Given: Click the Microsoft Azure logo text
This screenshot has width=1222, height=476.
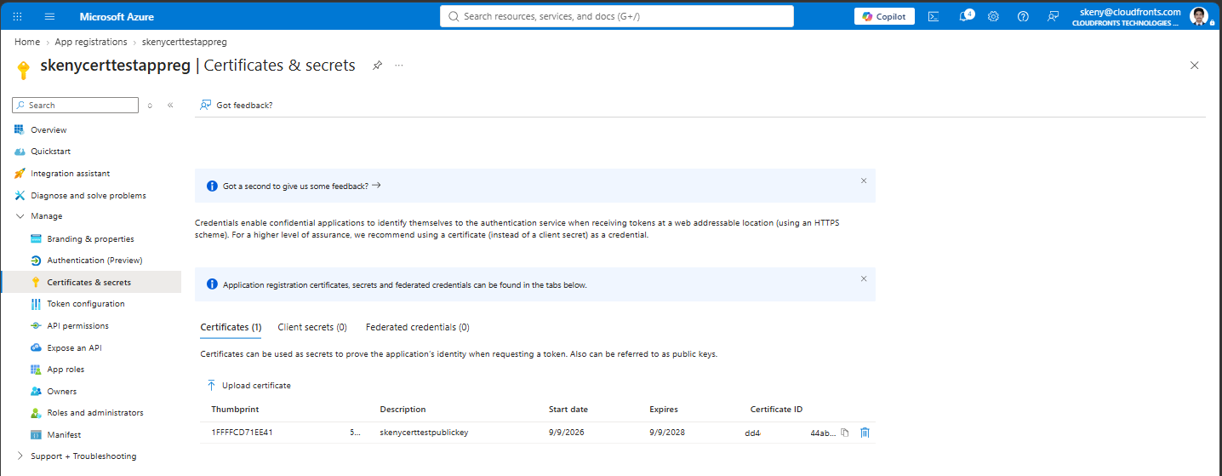Looking at the screenshot, I should [117, 16].
